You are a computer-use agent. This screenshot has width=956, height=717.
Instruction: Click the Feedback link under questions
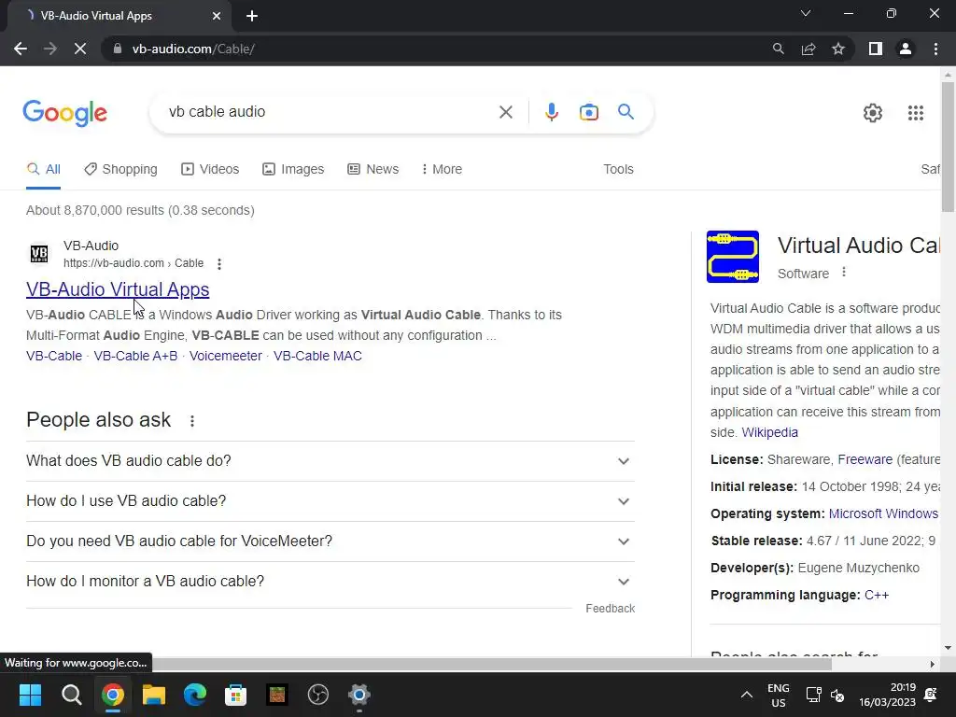(x=611, y=609)
